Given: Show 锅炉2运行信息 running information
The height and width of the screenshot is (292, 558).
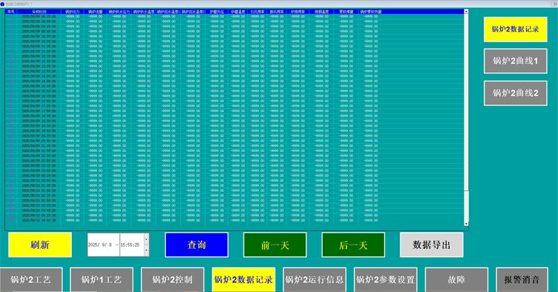Looking at the screenshot, I should click(x=315, y=280).
